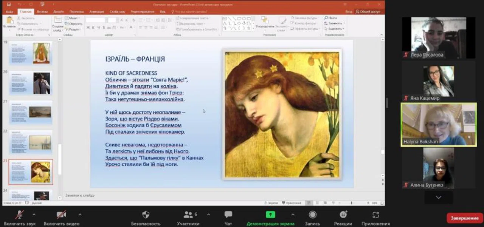Viewport: 484px width, 227px height.
Task: Open the Безопасность shield icon
Action: [x=146, y=215]
